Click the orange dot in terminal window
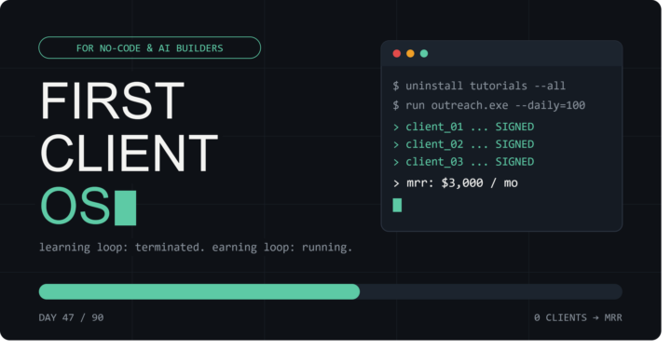Viewport: 671px width, 350px height. 410,53
